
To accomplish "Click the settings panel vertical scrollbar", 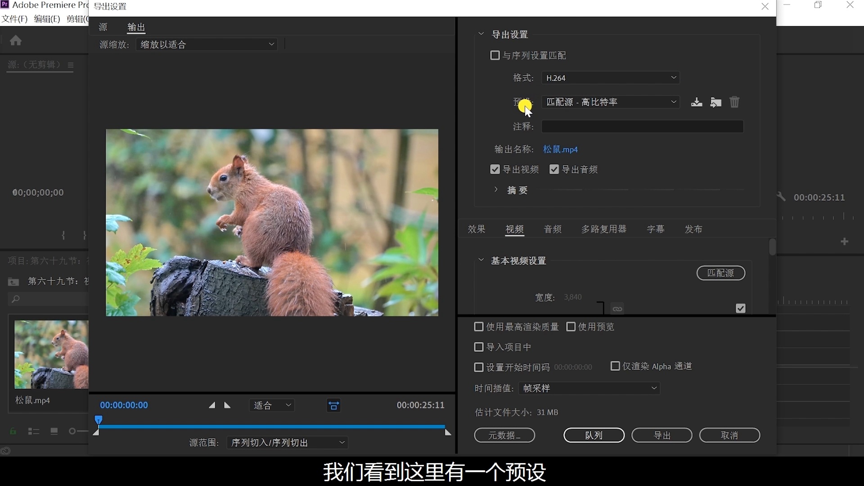I will [x=772, y=247].
